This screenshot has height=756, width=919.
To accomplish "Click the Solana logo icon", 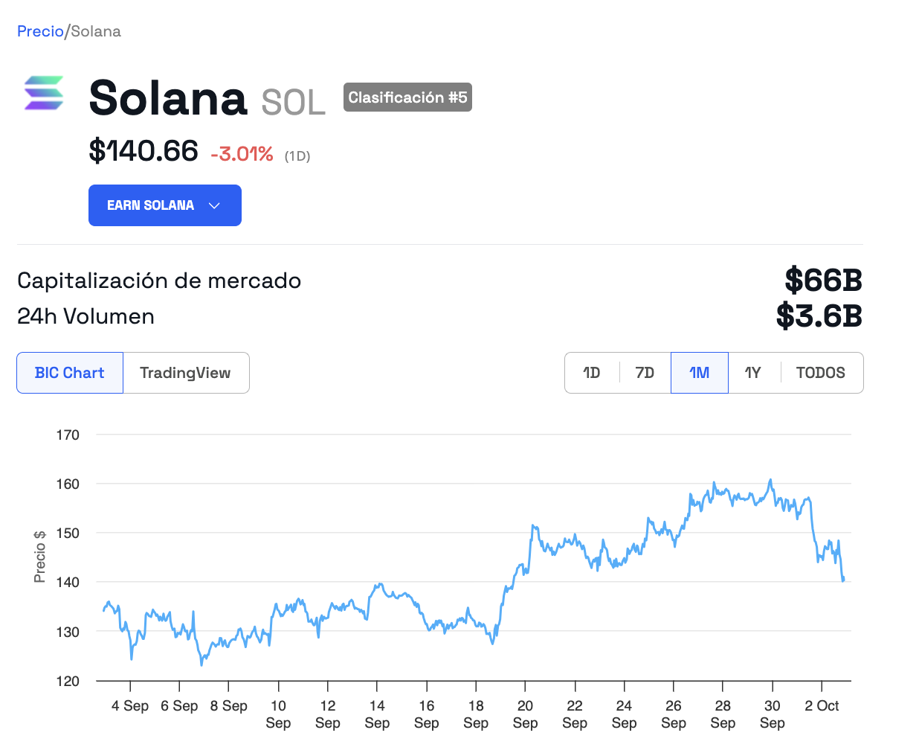I will tap(44, 93).
